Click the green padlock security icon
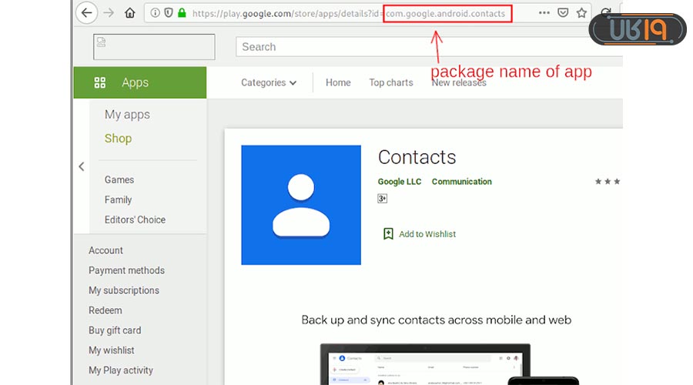The width and height of the screenshot is (693, 385). (182, 13)
